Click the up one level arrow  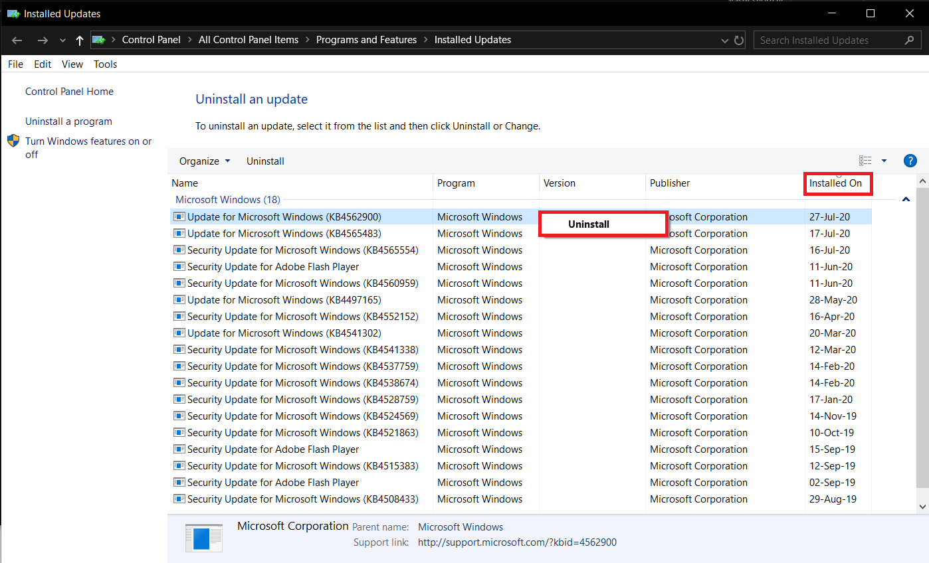point(80,40)
